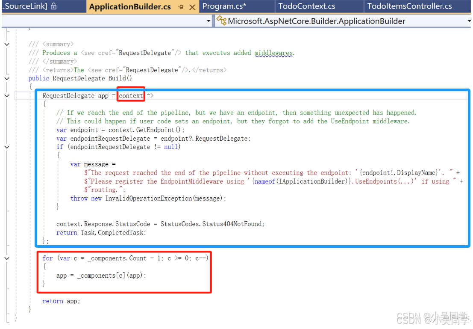Click 'Status404NotFound' in the code

click(x=232, y=224)
